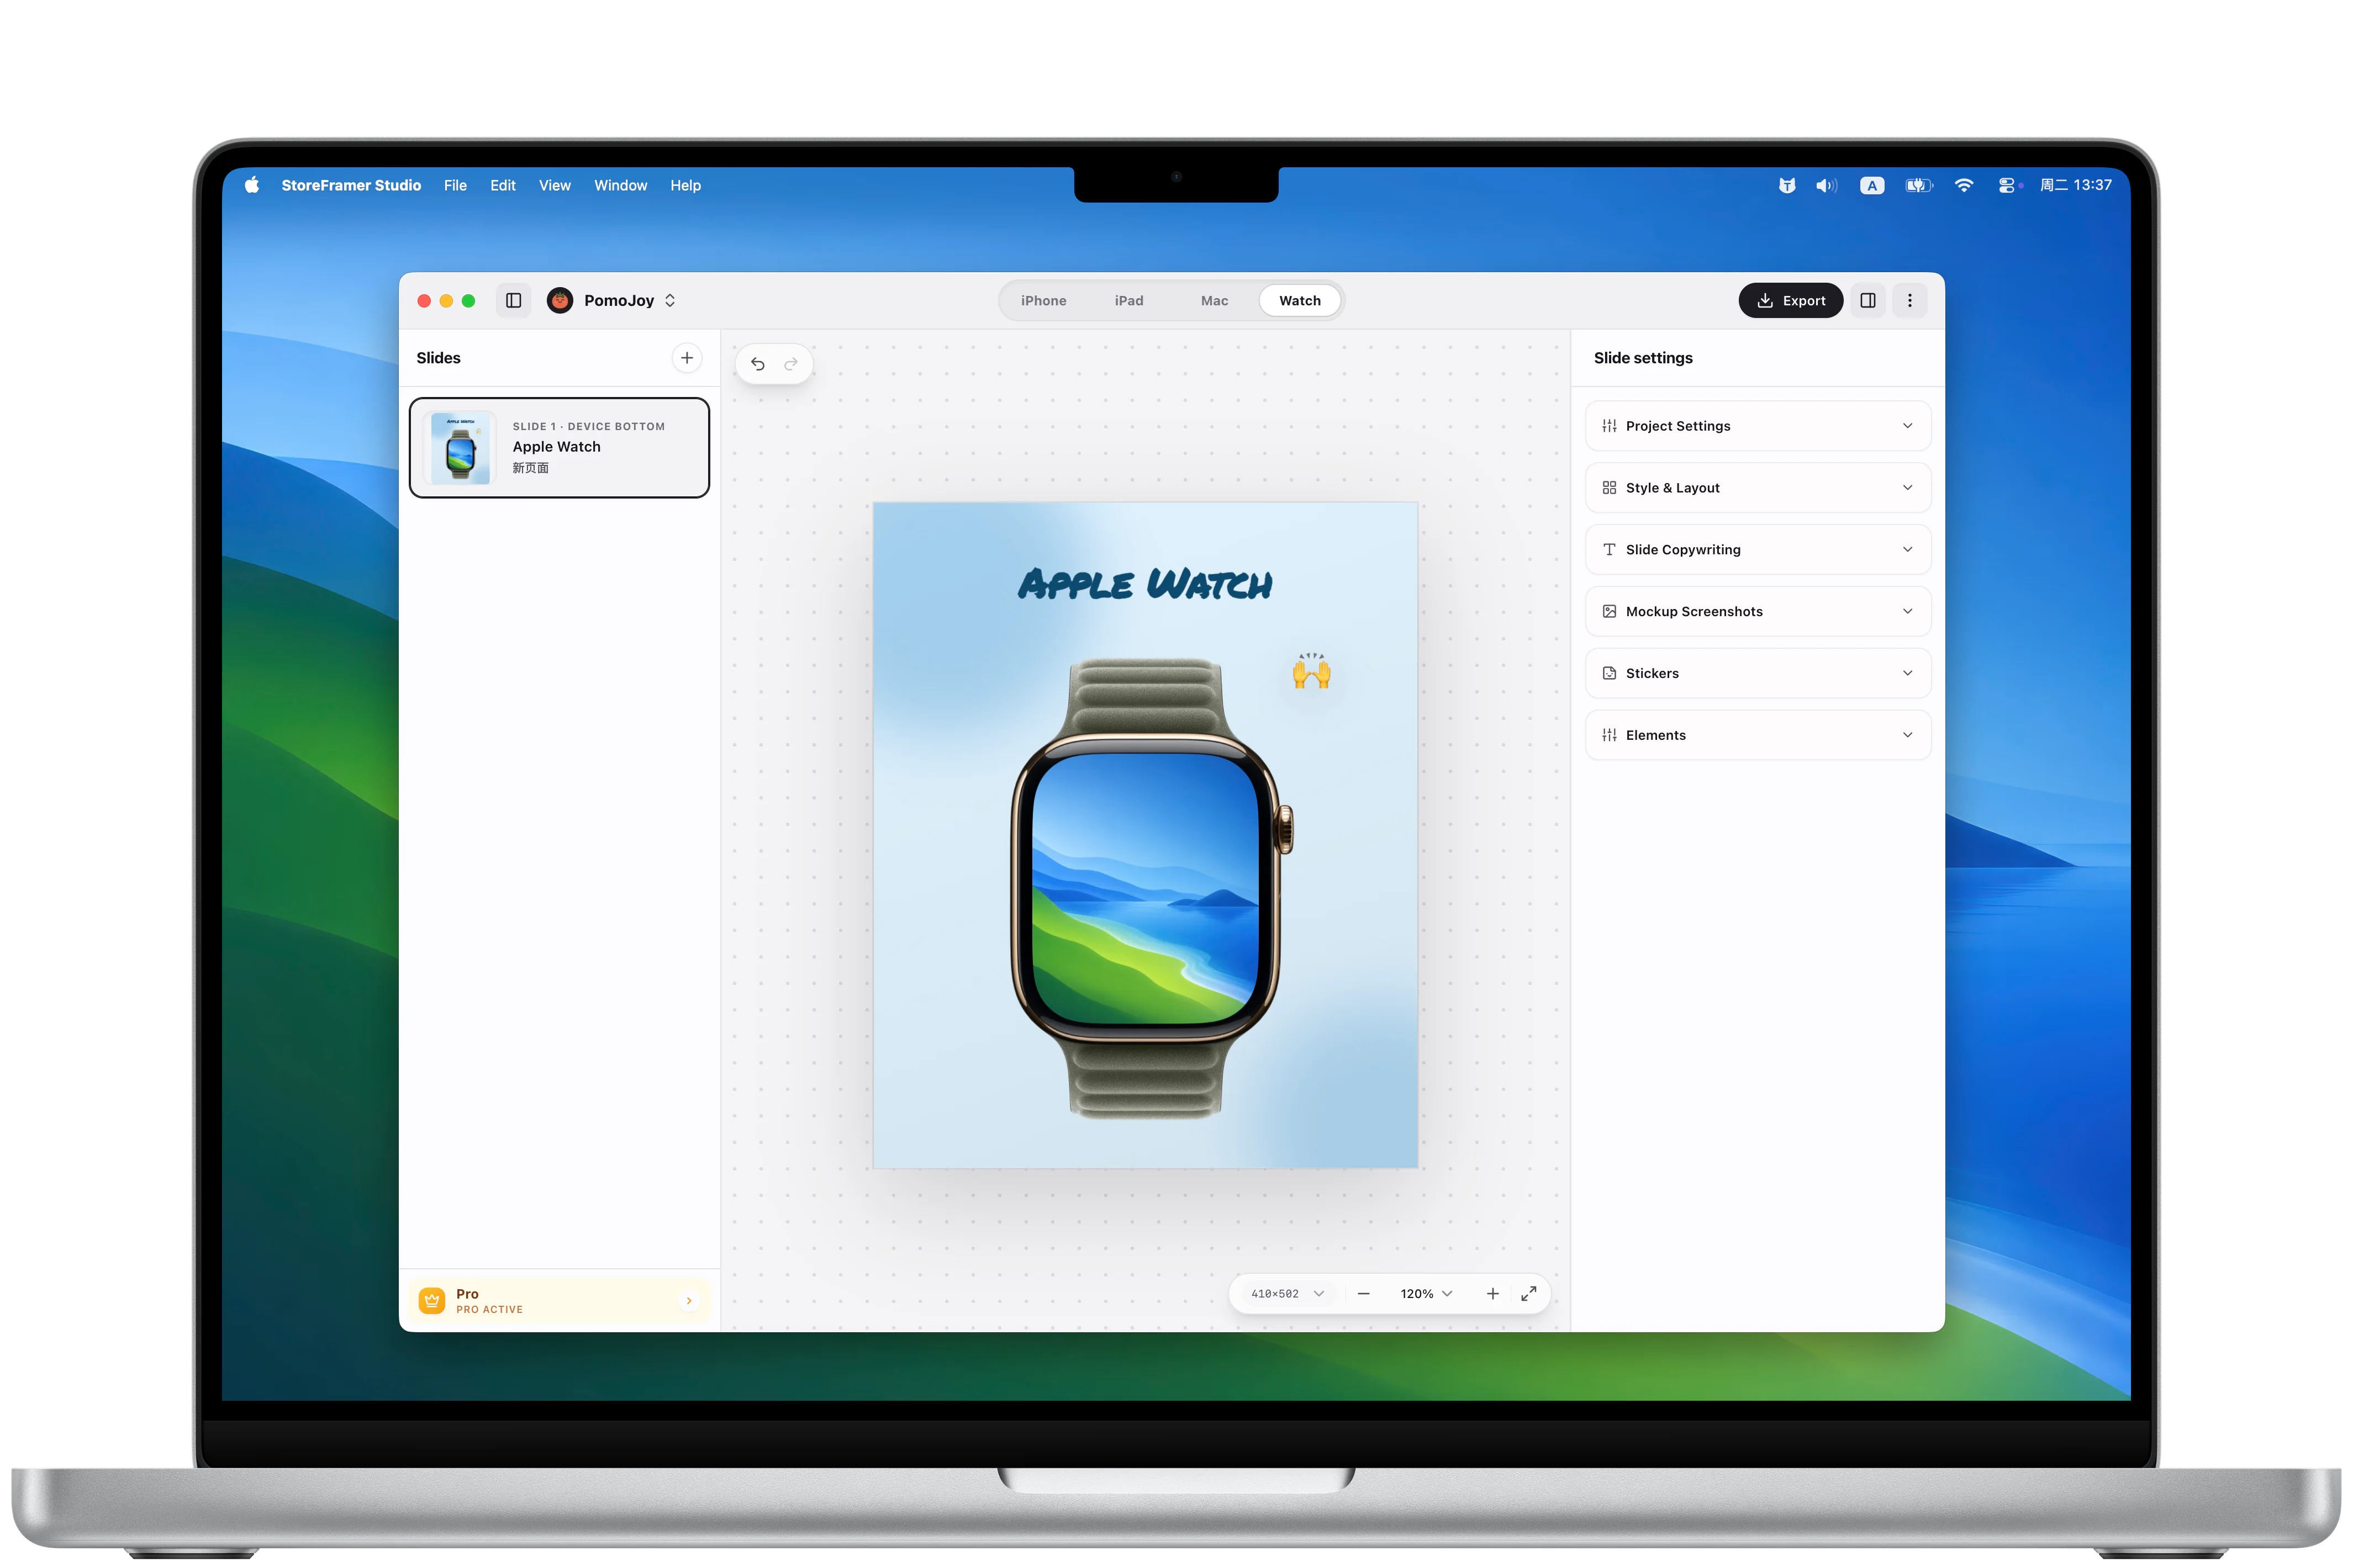Expand the Project Settings section
The height and width of the screenshot is (1568, 2353).
tap(1758, 426)
